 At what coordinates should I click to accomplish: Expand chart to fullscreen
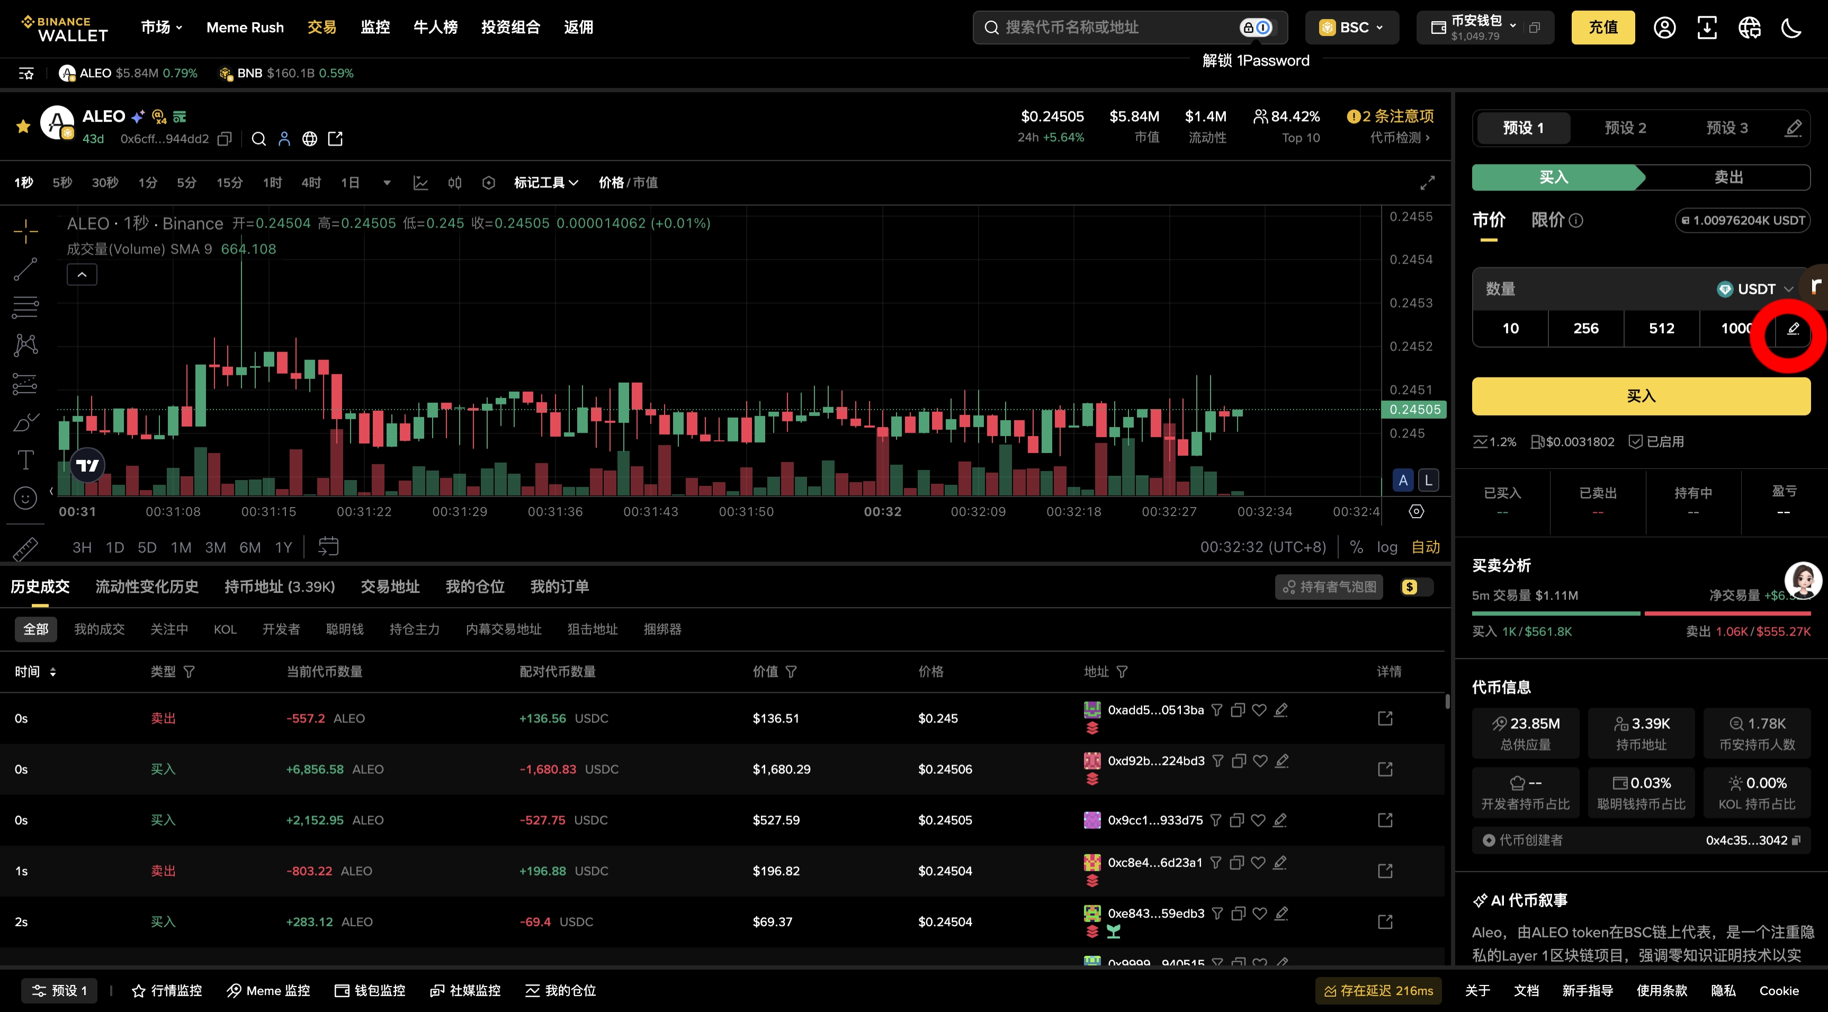[x=1427, y=183]
